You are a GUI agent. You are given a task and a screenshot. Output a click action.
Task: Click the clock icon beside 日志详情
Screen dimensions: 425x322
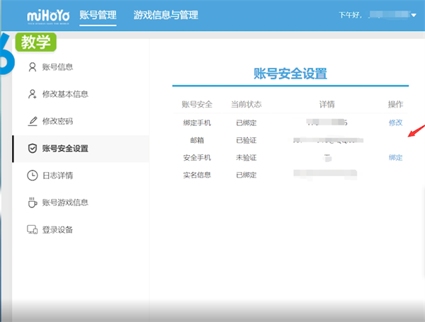(31, 176)
